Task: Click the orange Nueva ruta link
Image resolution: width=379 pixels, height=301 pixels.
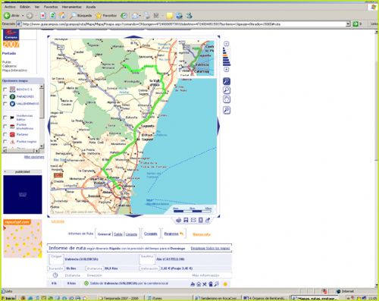Action: [x=202, y=234]
